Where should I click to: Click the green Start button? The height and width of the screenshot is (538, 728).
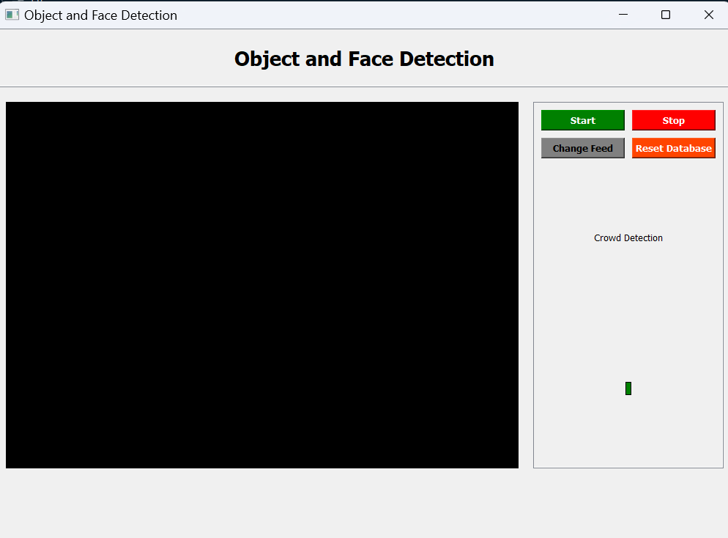[582, 119]
